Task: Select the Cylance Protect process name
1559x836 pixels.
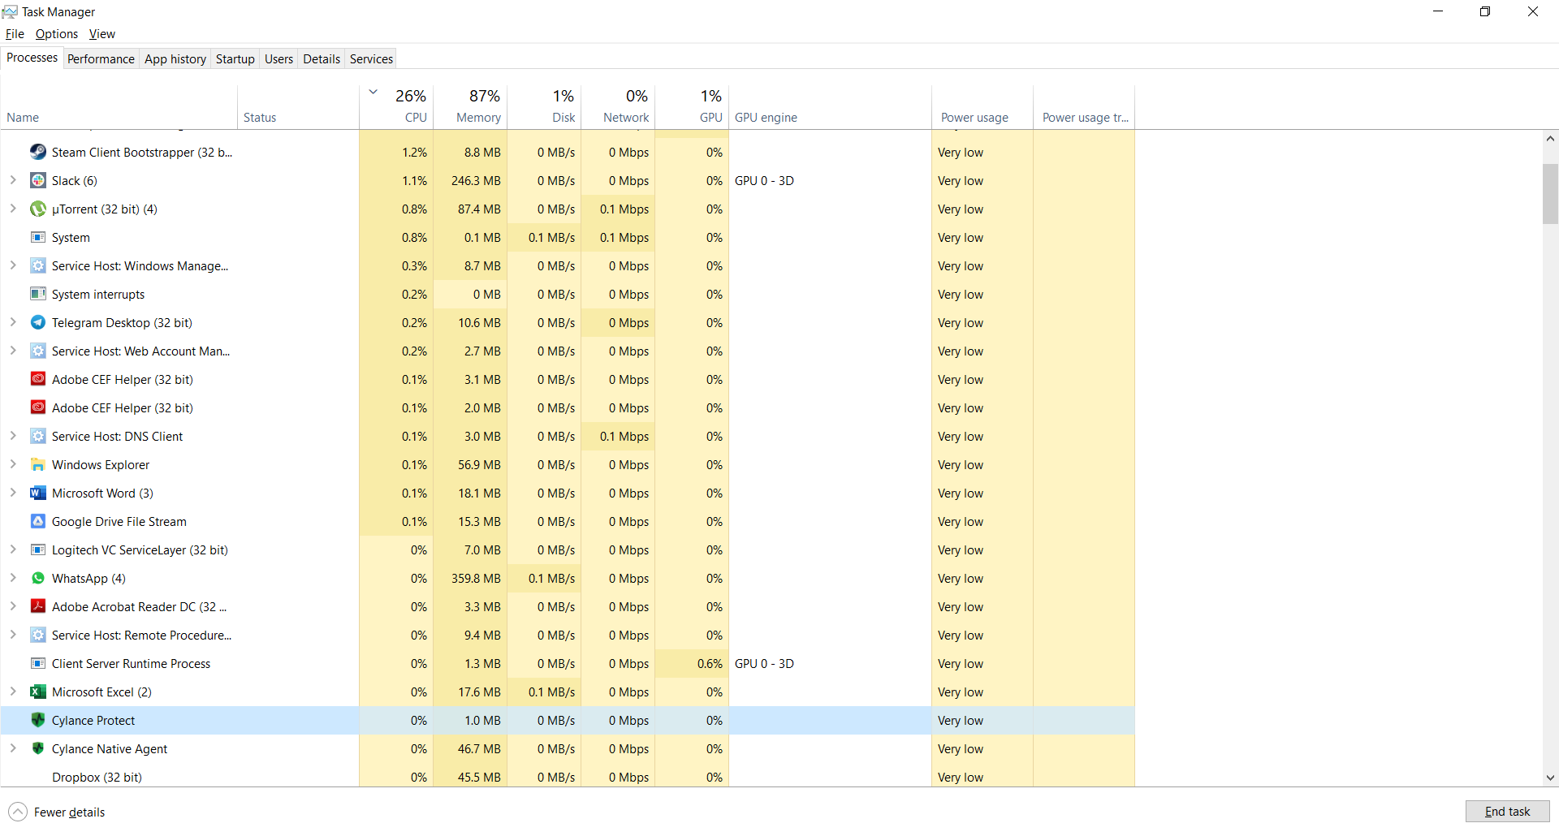Action: click(x=93, y=721)
